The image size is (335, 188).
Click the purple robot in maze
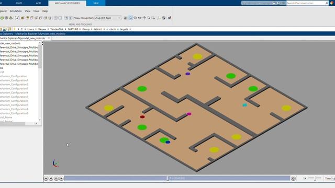pos(187,74)
